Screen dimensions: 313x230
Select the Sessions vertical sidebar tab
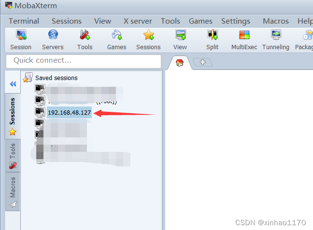[13, 116]
